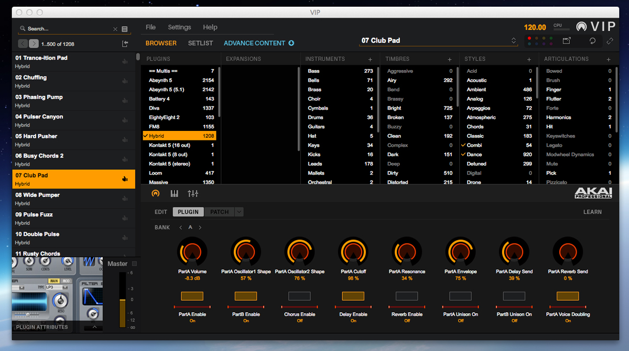Expand the Plugin Attributes panel chevron
629x351 pixels.
click(94, 327)
